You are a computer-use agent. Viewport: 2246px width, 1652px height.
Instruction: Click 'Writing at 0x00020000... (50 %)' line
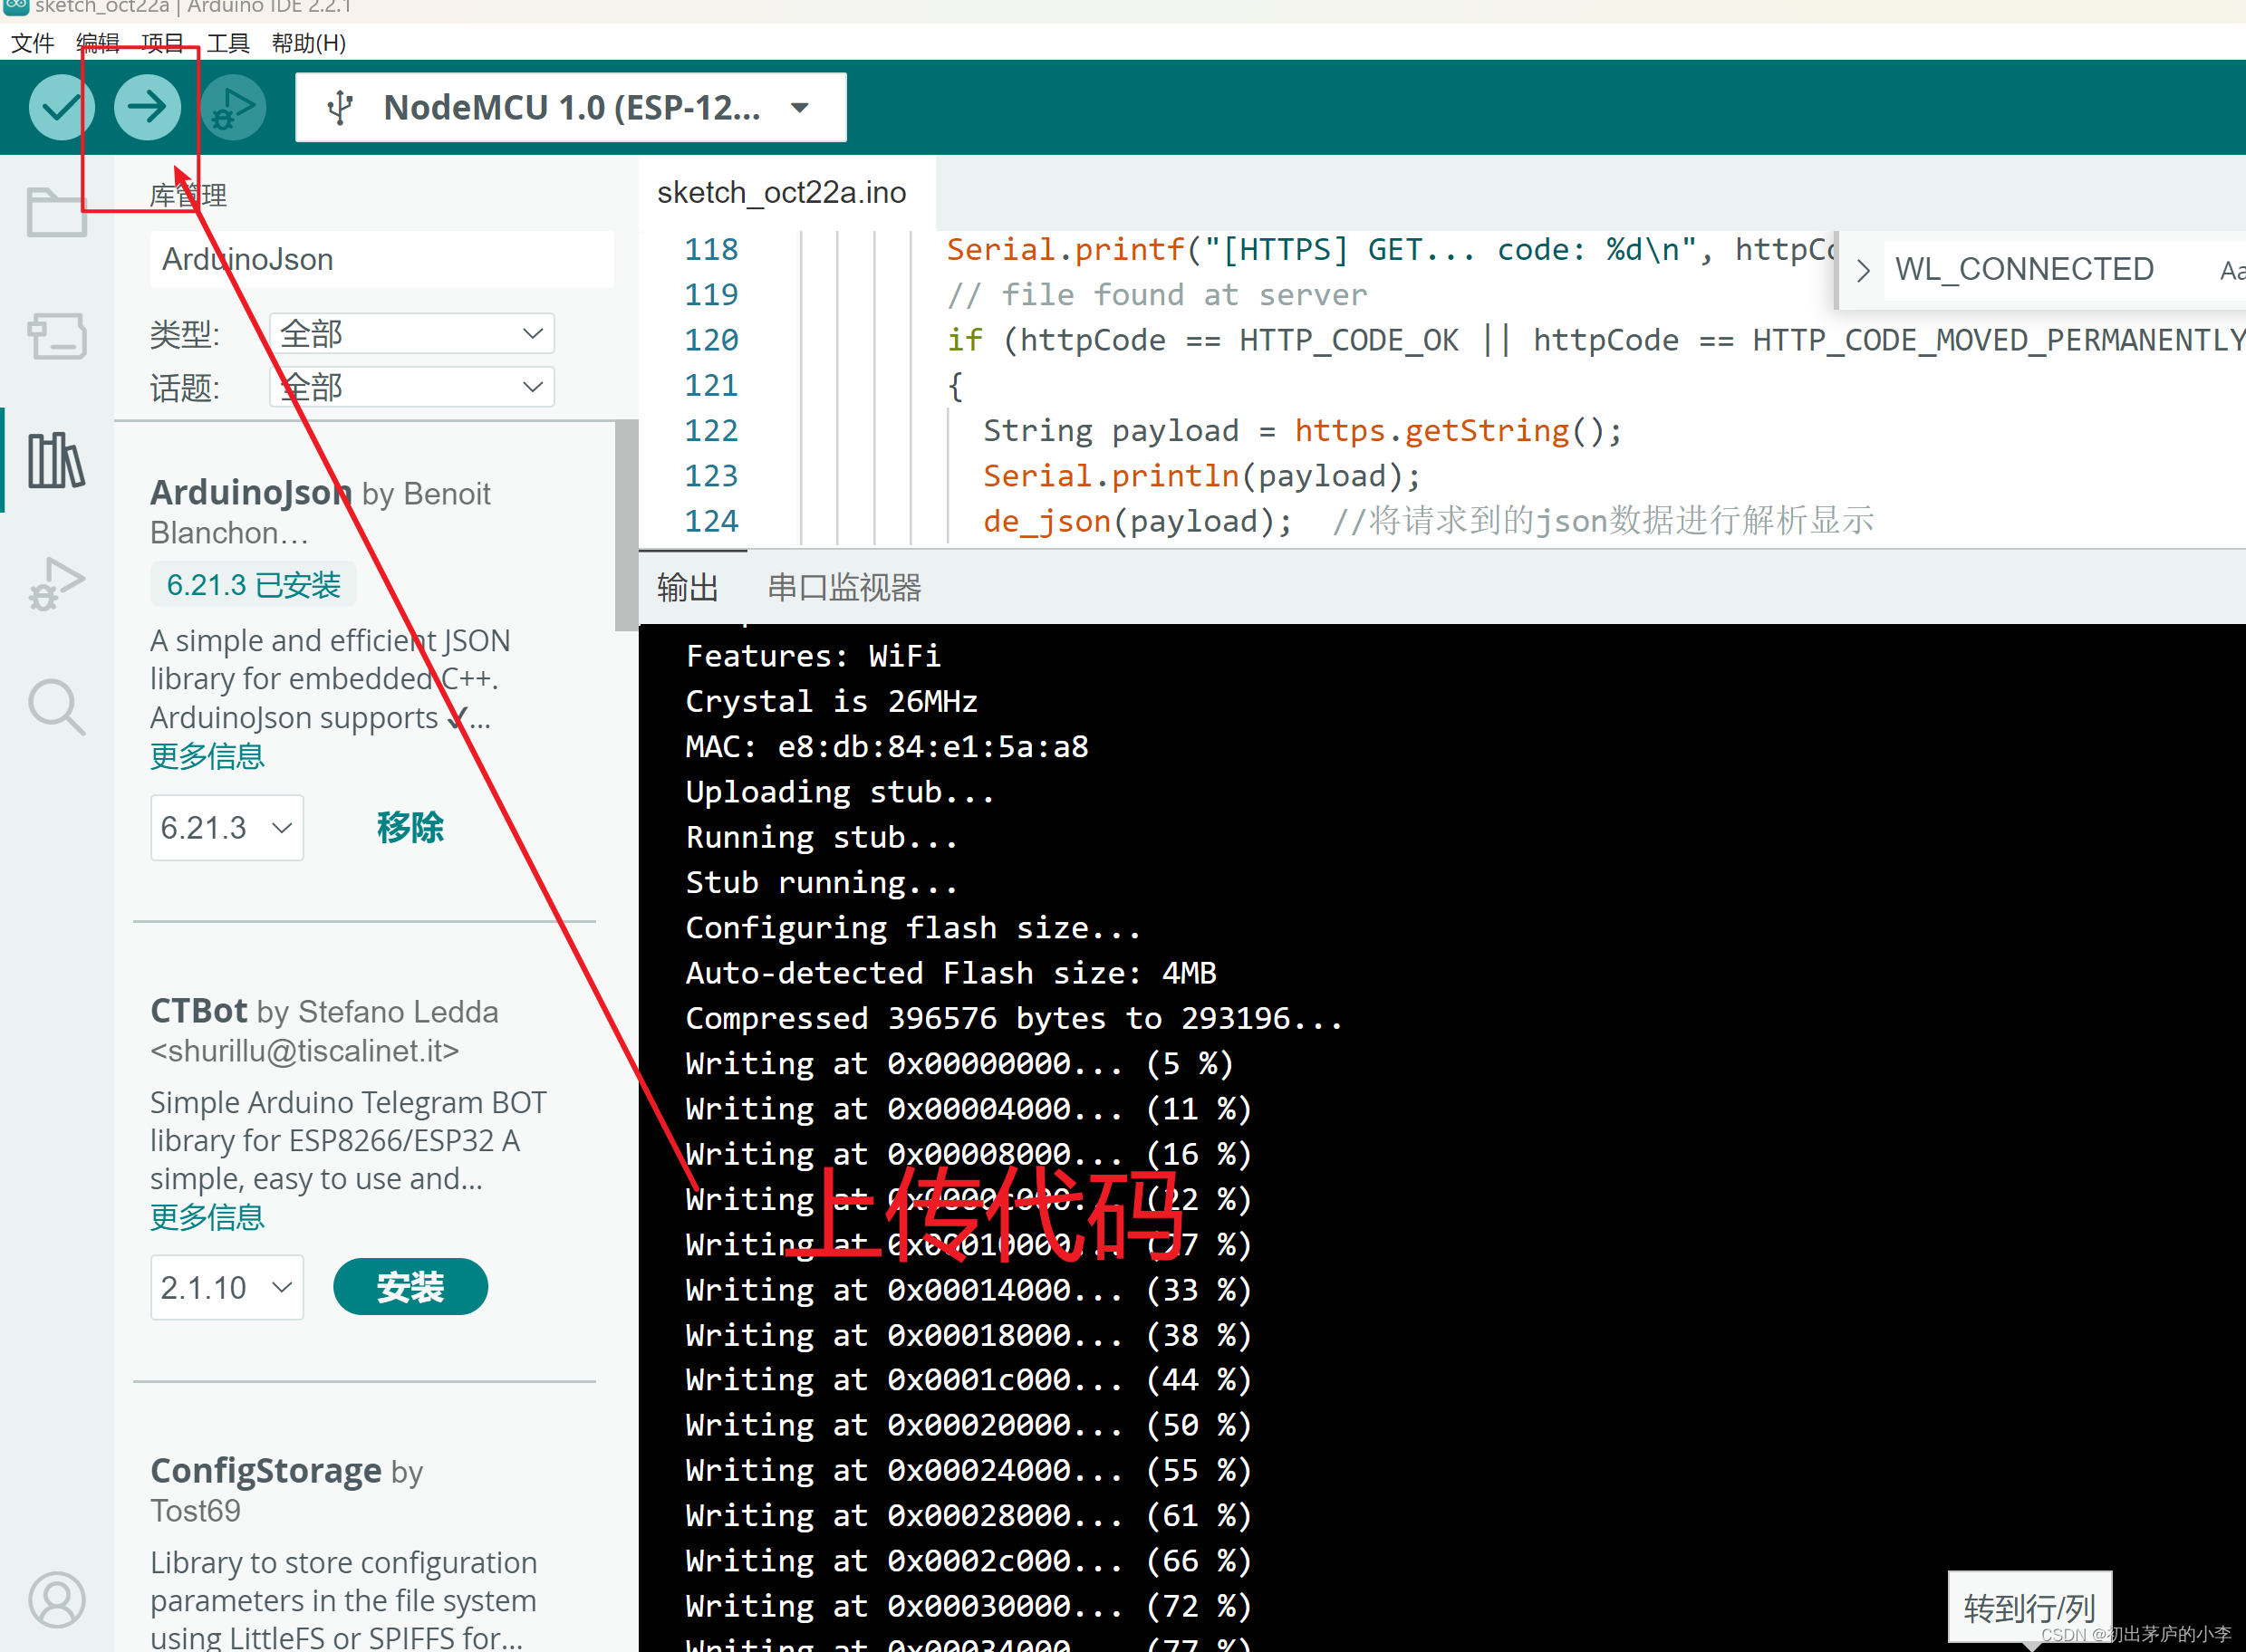tap(969, 1426)
